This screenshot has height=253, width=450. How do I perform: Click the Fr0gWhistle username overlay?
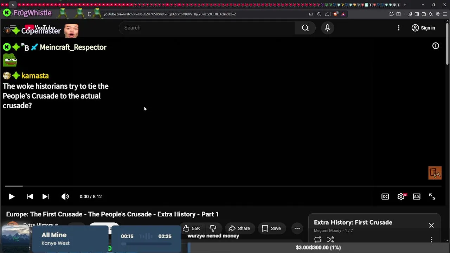pos(32,13)
